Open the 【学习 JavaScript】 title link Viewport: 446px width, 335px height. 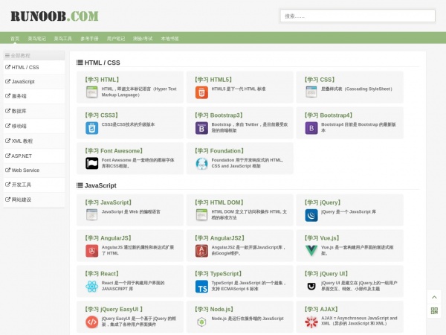pyautogui.click(x=108, y=202)
